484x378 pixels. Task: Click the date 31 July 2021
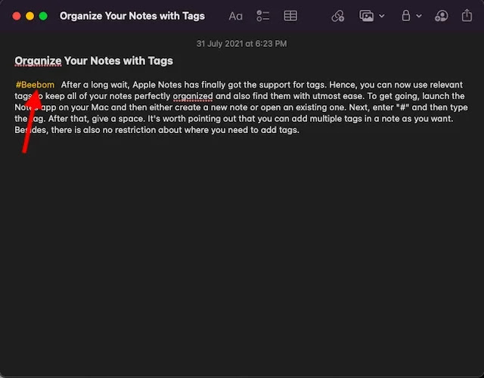click(x=242, y=44)
